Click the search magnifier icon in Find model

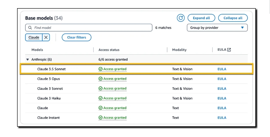click(x=30, y=28)
